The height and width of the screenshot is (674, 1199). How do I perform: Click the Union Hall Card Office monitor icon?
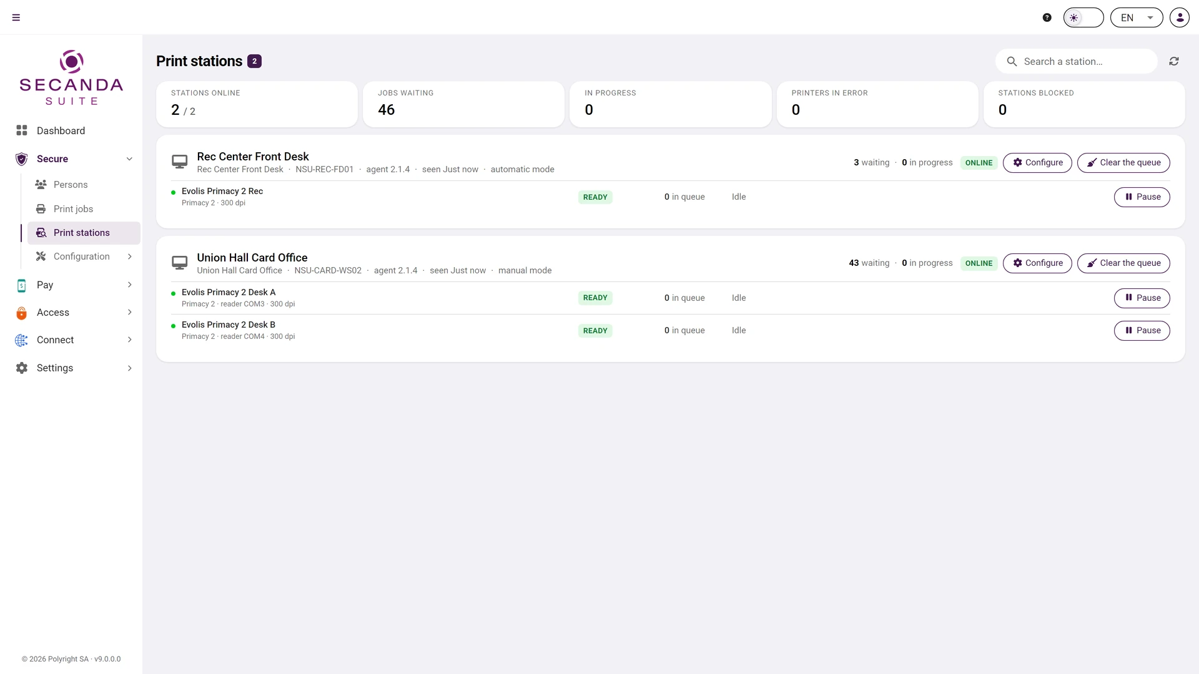(180, 263)
